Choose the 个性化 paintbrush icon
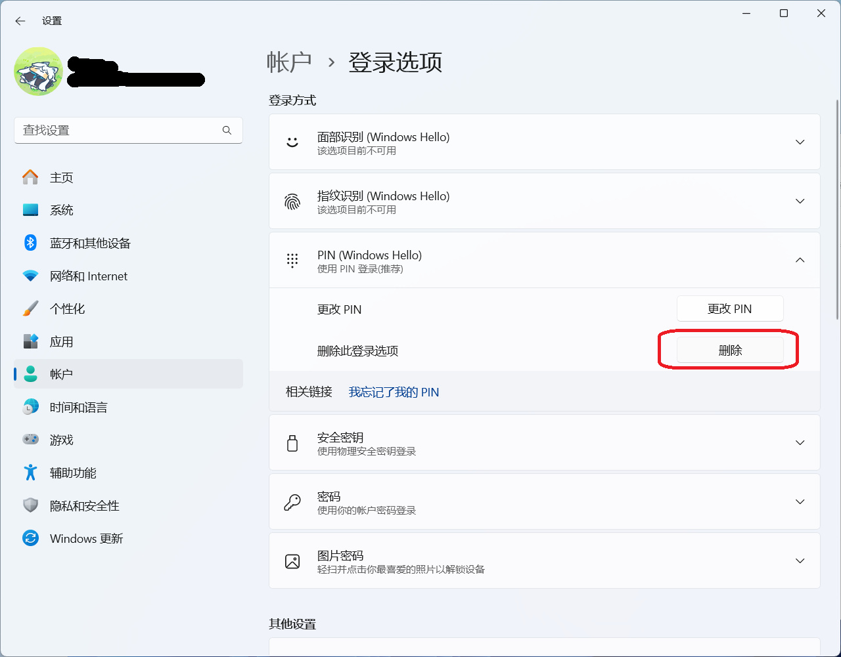The height and width of the screenshot is (657, 841). pyautogui.click(x=30, y=308)
